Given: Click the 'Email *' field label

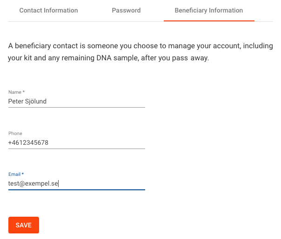Looking at the screenshot, I should pos(16,174).
